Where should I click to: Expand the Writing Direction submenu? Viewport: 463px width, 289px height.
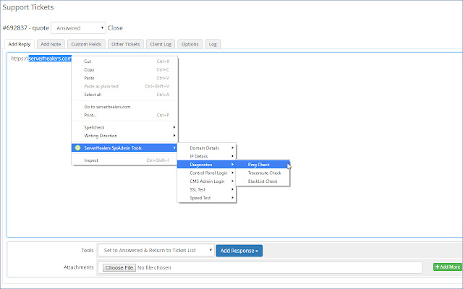[x=124, y=136]
